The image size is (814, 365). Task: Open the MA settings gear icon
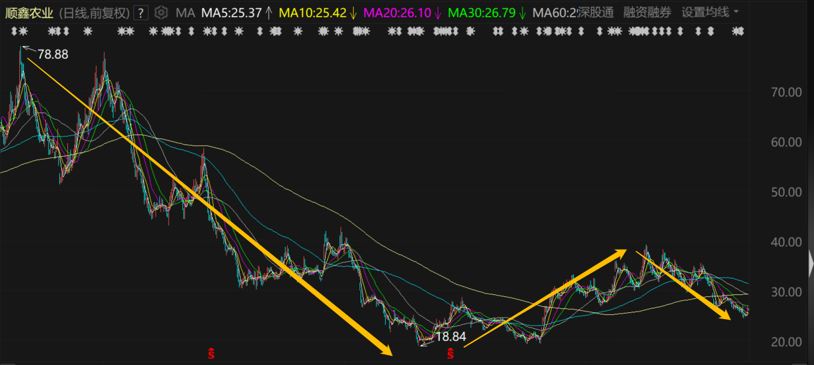[x=161, y=12]
